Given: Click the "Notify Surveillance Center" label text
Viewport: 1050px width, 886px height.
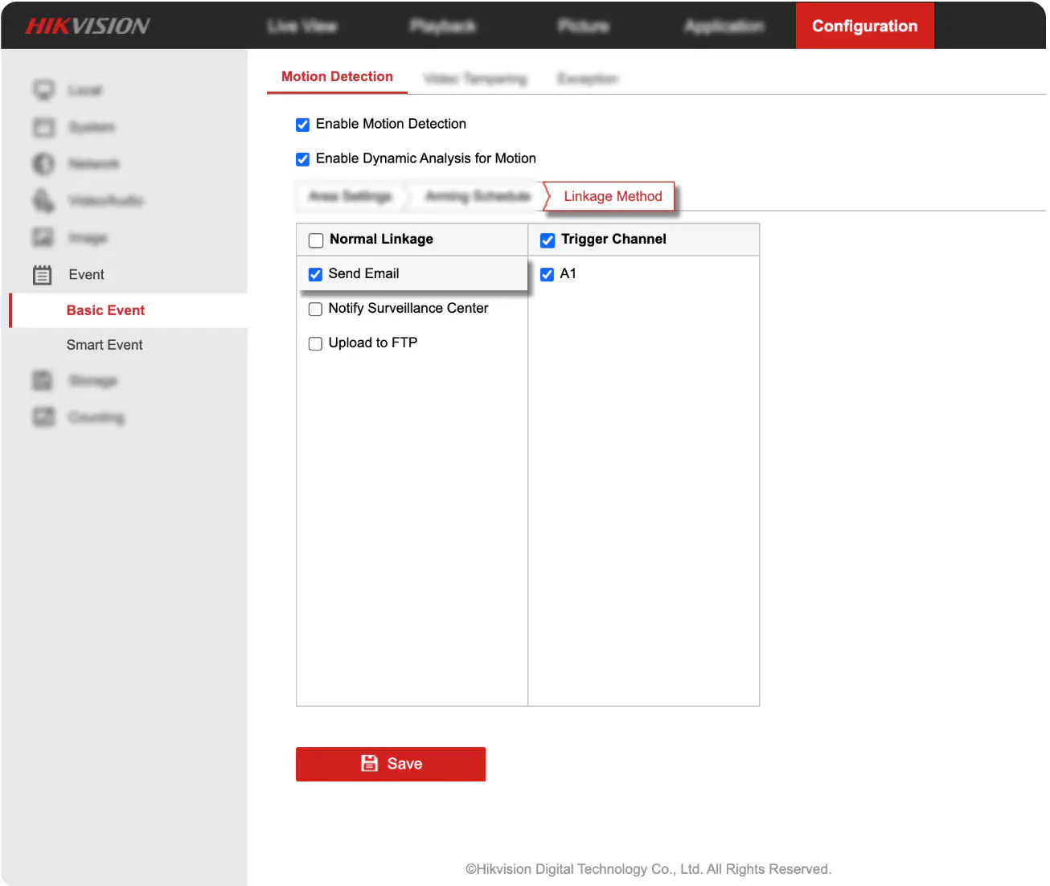Looking at the screenshot, I should click(408, 308).
